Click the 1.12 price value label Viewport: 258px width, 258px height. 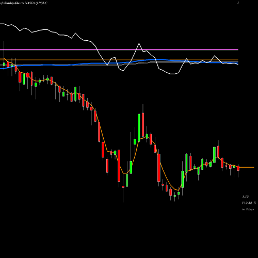tap(246, 197)
